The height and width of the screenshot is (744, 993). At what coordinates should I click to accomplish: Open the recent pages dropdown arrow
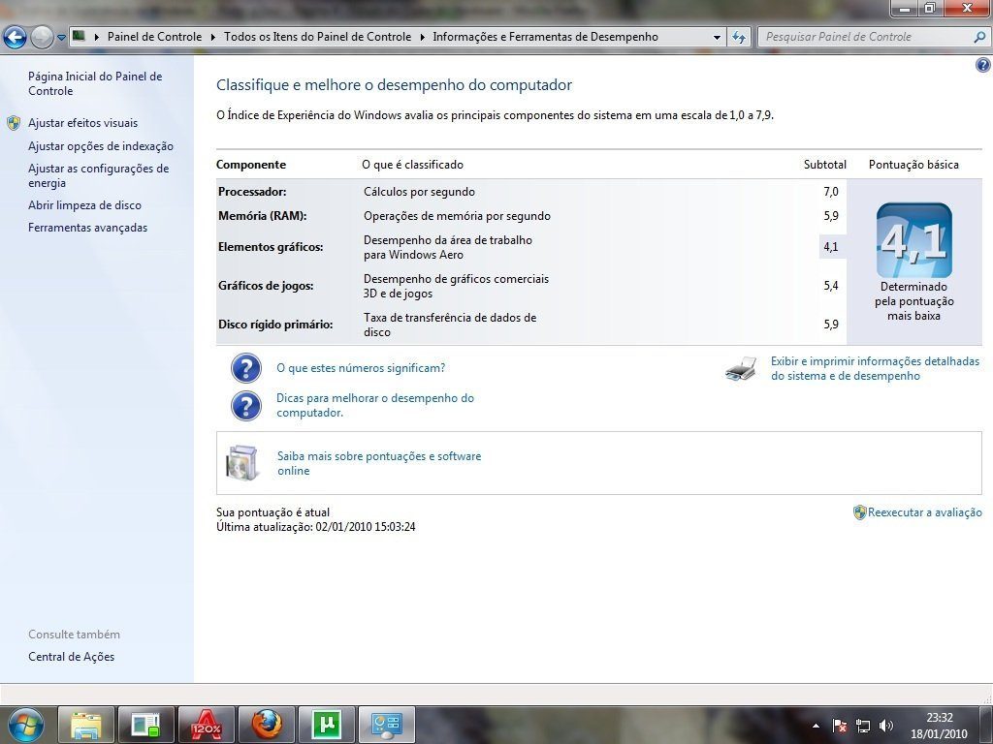[61, 38]
